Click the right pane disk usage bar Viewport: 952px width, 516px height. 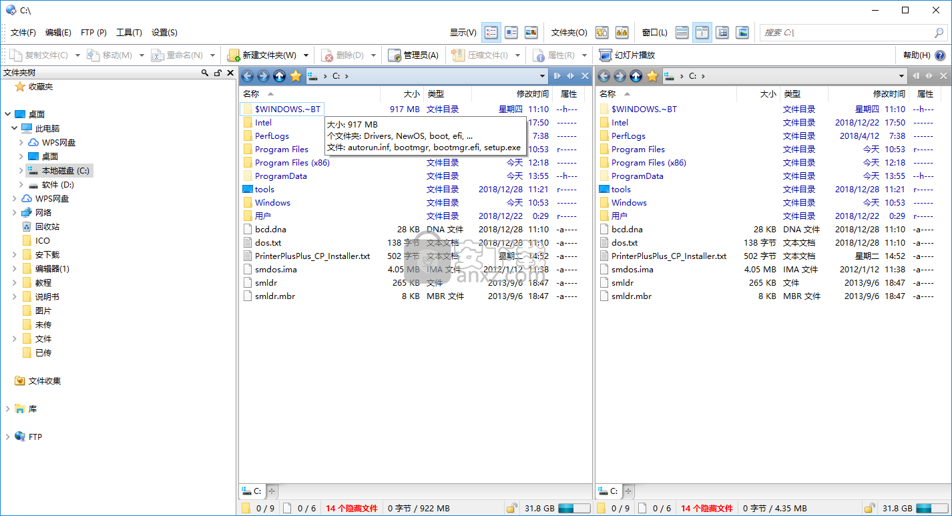click(931, 508)
